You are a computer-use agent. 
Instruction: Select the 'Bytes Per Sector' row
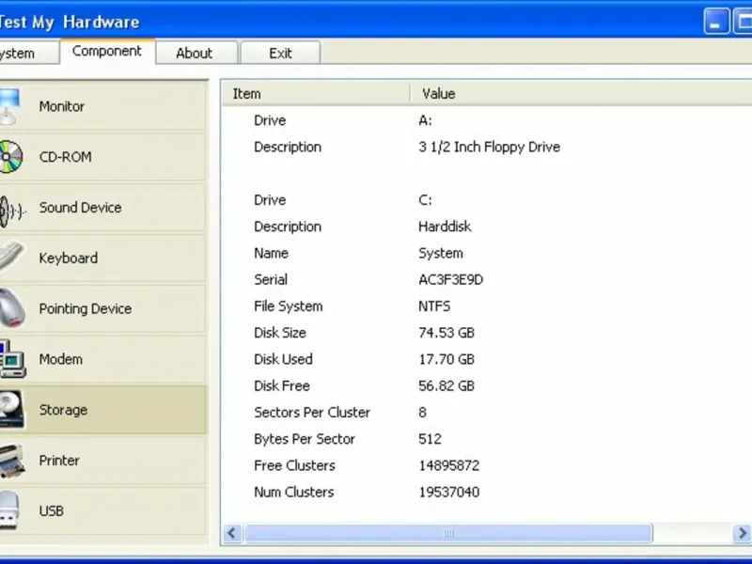coord(305,439)
